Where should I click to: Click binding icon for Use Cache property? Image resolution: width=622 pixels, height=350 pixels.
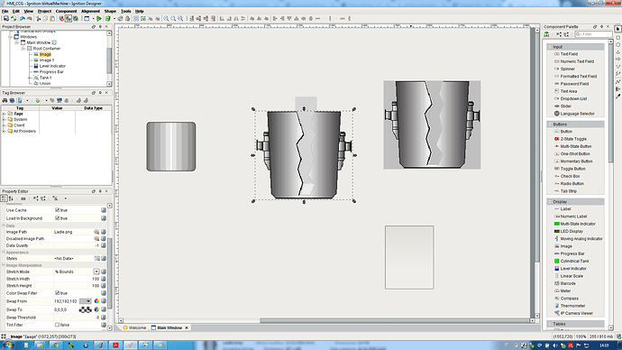[x=104, y=210]
